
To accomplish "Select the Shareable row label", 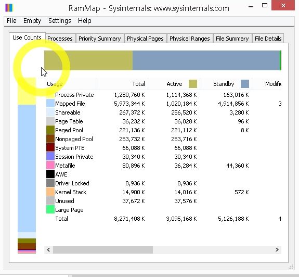I will (x=68, y=112).
